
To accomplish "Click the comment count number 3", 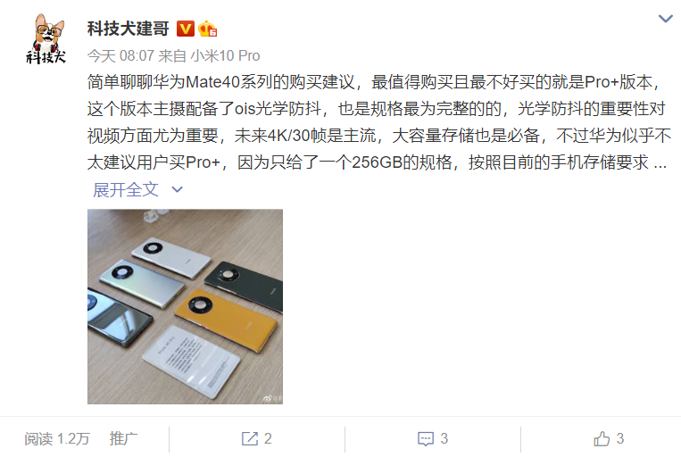I will [444, 438].
